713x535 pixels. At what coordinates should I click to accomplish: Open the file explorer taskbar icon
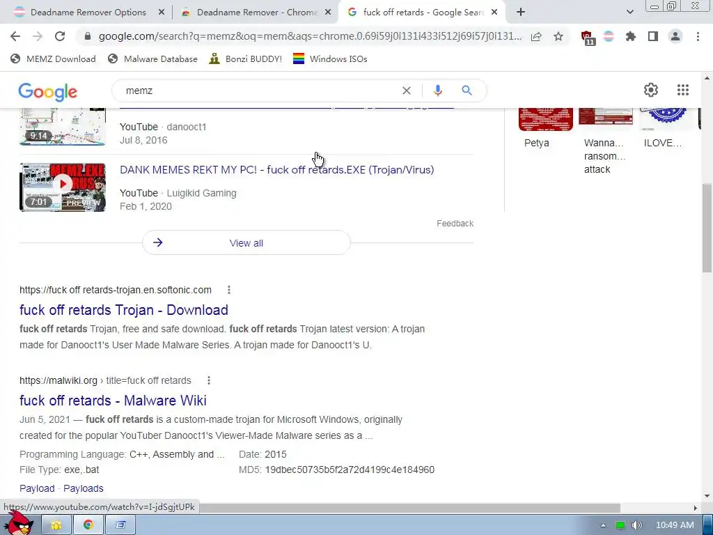[56, 525]
